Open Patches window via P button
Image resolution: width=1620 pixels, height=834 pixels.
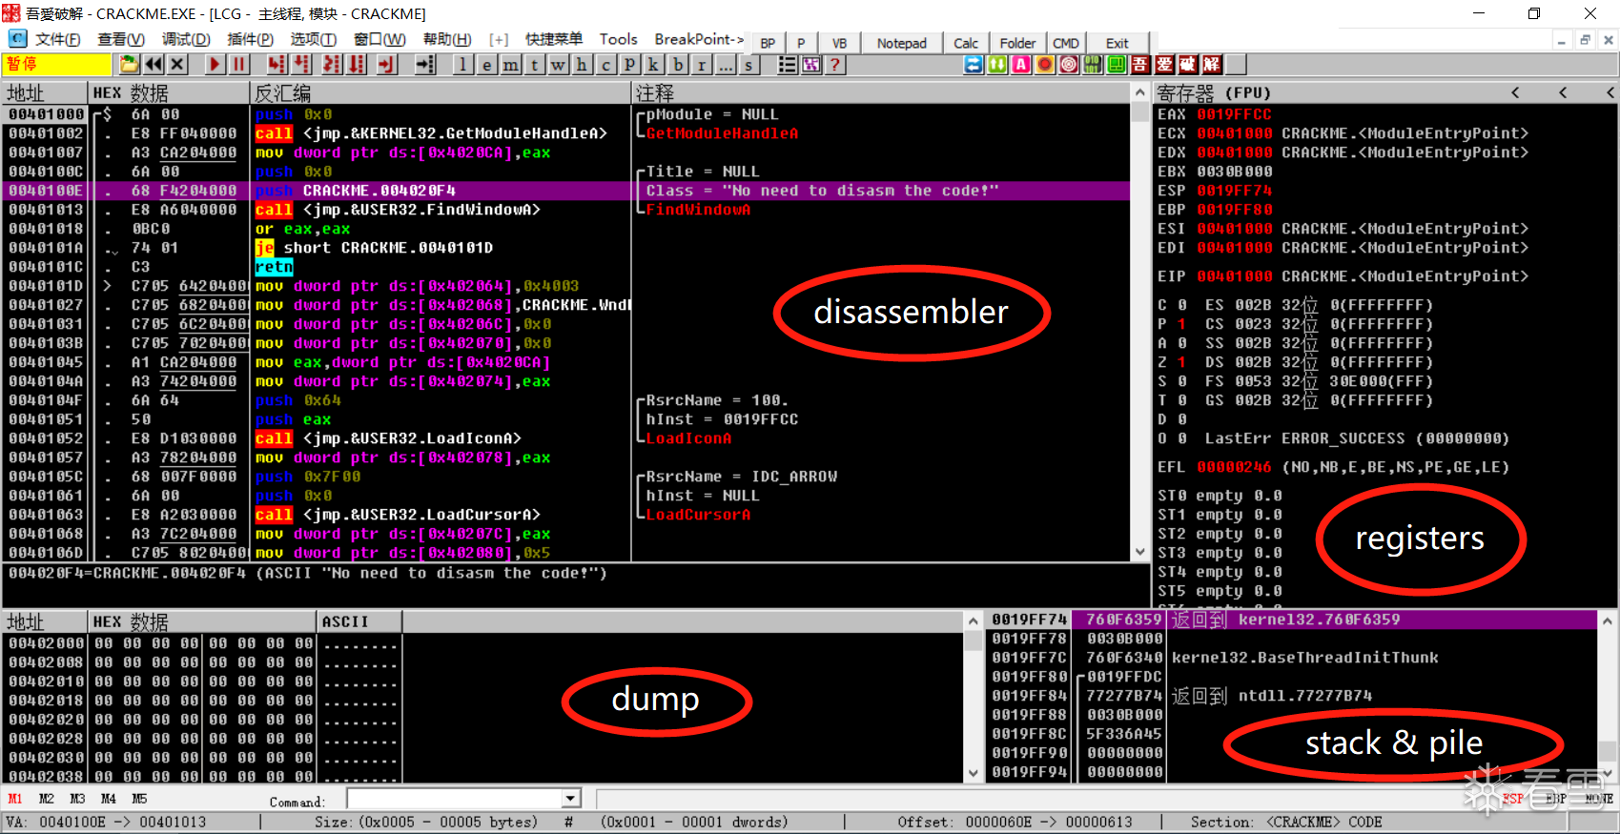click(629, 65)
